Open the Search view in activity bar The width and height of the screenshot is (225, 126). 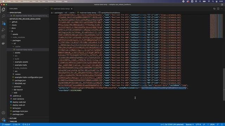coord(3,16)
